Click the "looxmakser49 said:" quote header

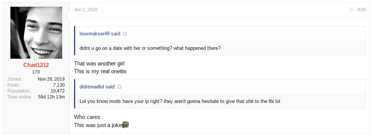coord(100,34)
